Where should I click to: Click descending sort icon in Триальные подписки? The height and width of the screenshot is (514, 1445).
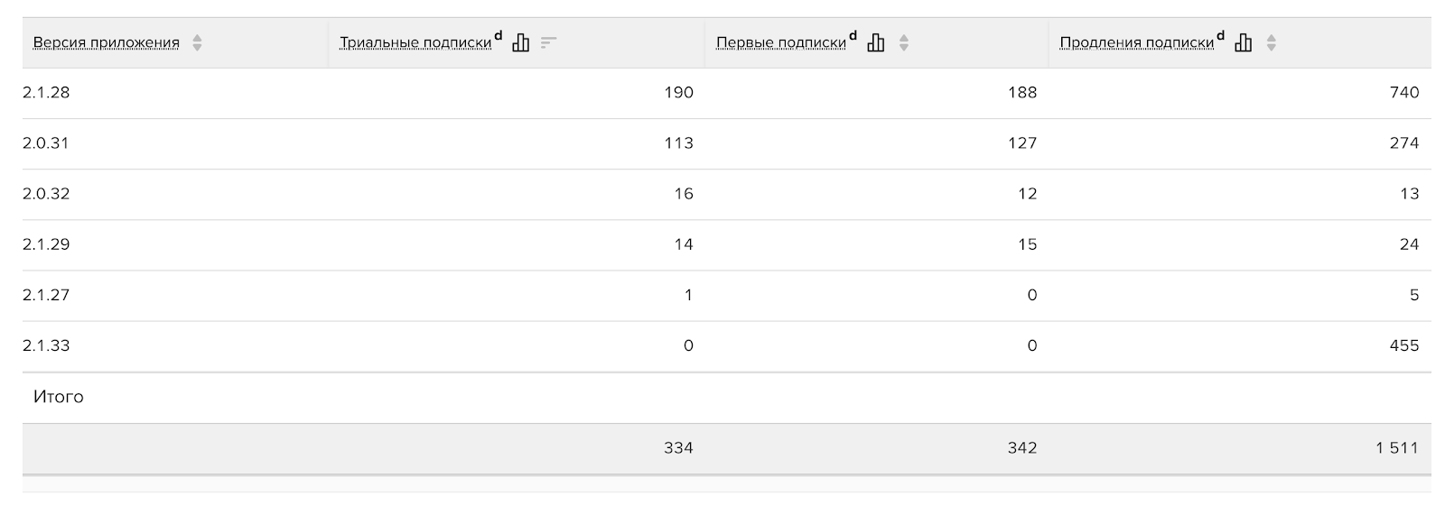coord(548,42)
